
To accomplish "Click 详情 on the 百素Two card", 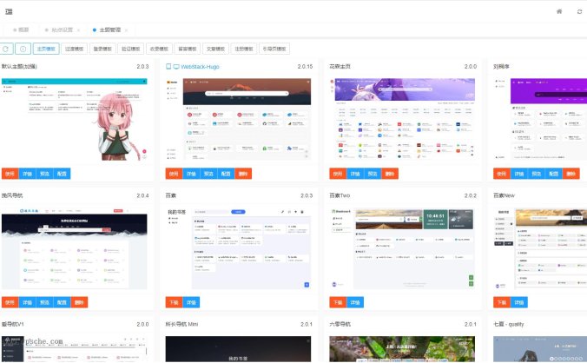I will (355, 302).
